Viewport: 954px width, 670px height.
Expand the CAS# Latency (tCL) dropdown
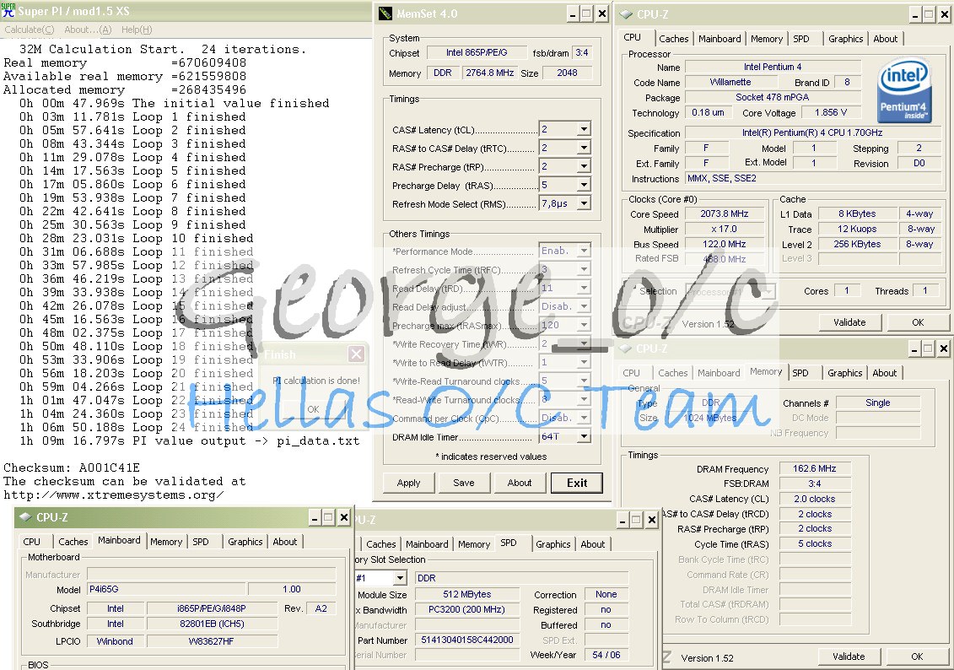[584, 129]
